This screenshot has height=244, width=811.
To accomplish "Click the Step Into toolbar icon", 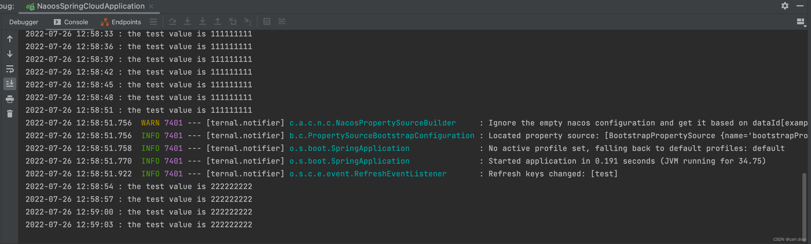I will tap(187, 21).
